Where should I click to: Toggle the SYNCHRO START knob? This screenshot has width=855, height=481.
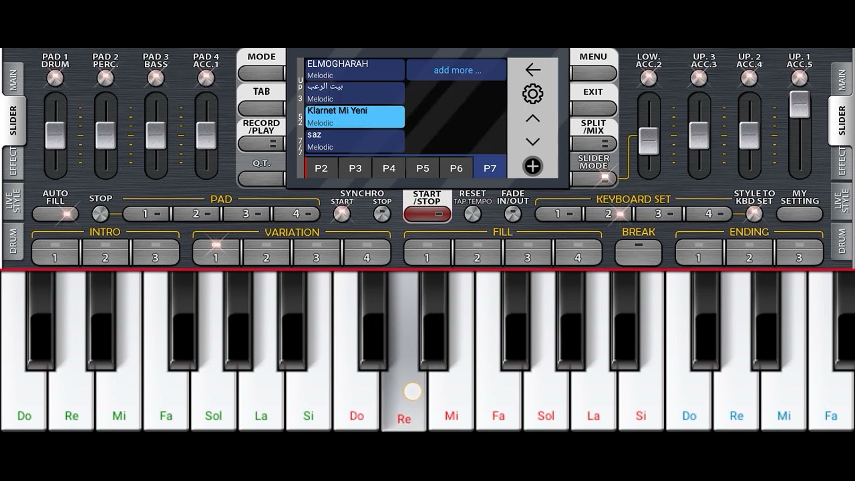pyautogui.click(x=341, y=214)
